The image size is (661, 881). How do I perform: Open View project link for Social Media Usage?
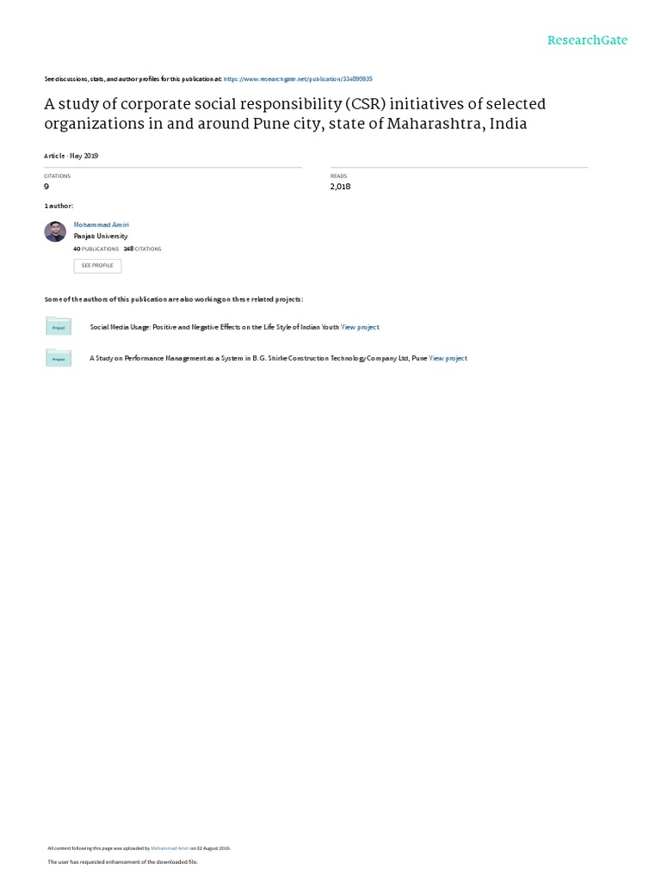tap(360, 327)
